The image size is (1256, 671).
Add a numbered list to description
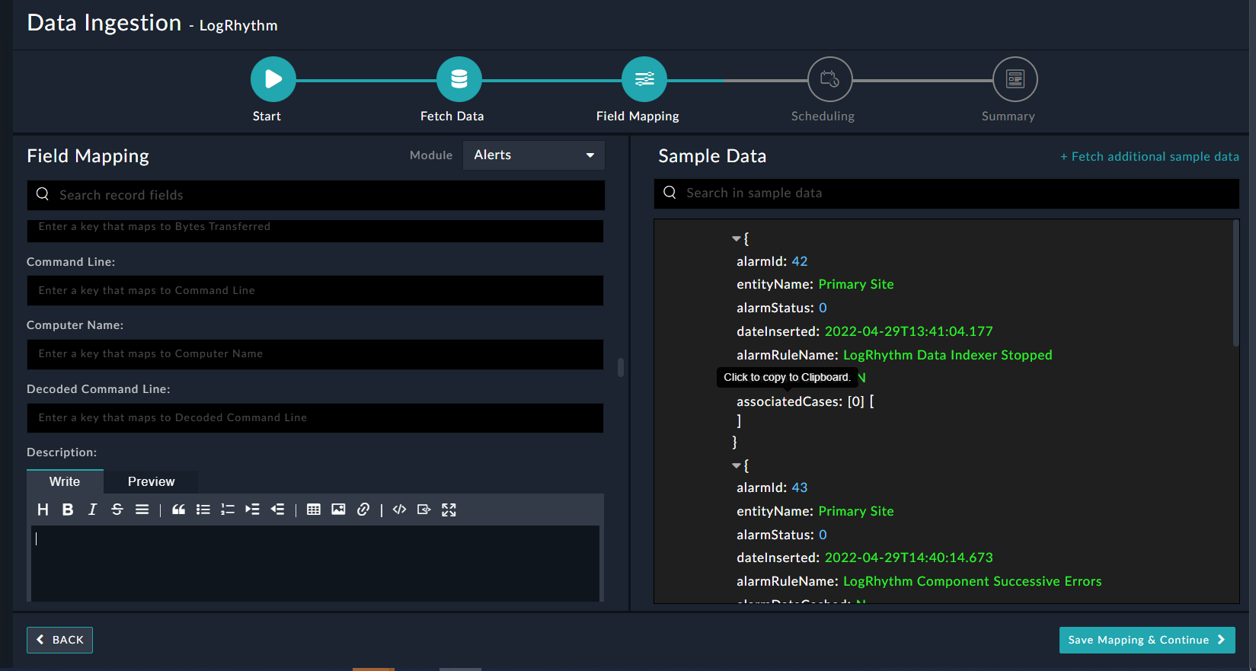(228, 510)
